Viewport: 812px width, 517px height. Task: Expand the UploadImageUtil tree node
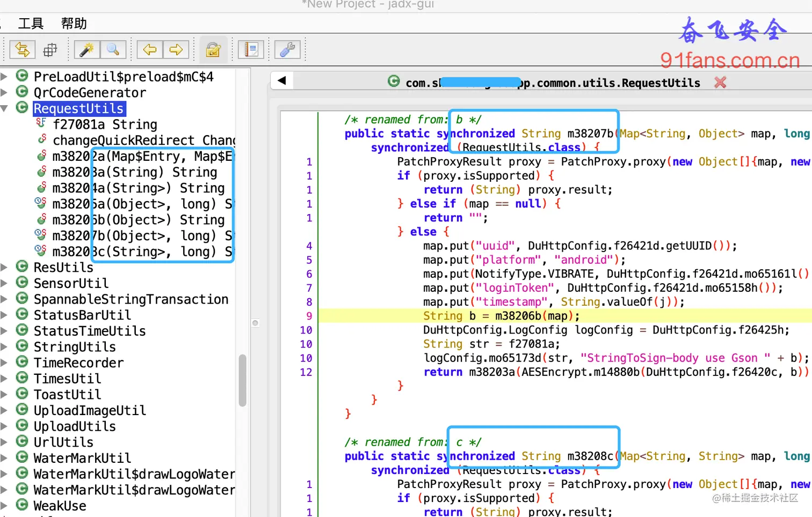pyautogui.click(x=4, y=410)
